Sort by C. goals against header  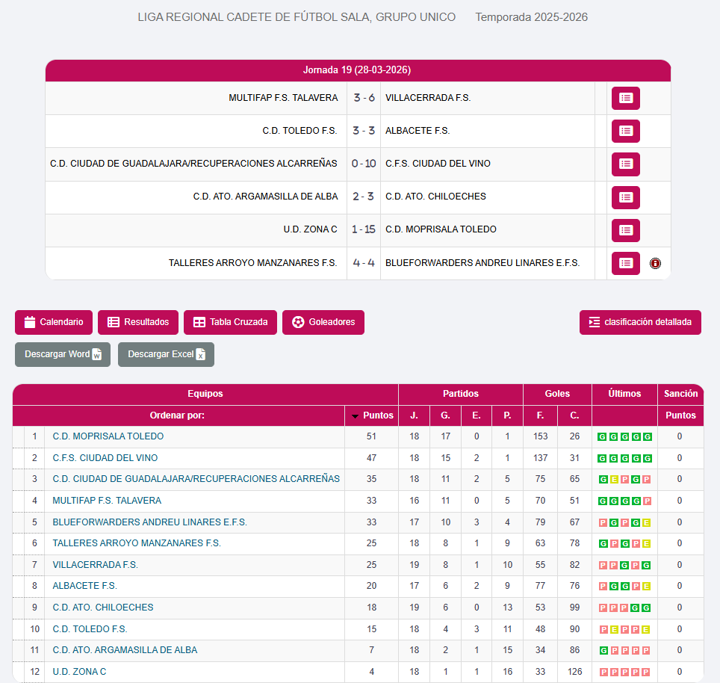[574, 415]
